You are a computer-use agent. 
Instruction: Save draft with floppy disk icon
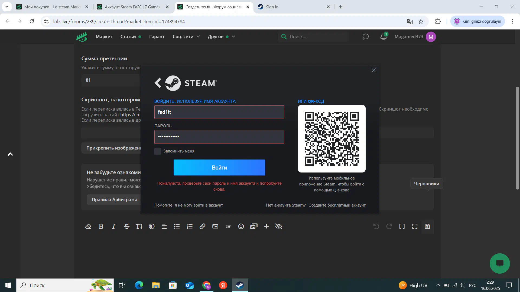pos(427,227)
